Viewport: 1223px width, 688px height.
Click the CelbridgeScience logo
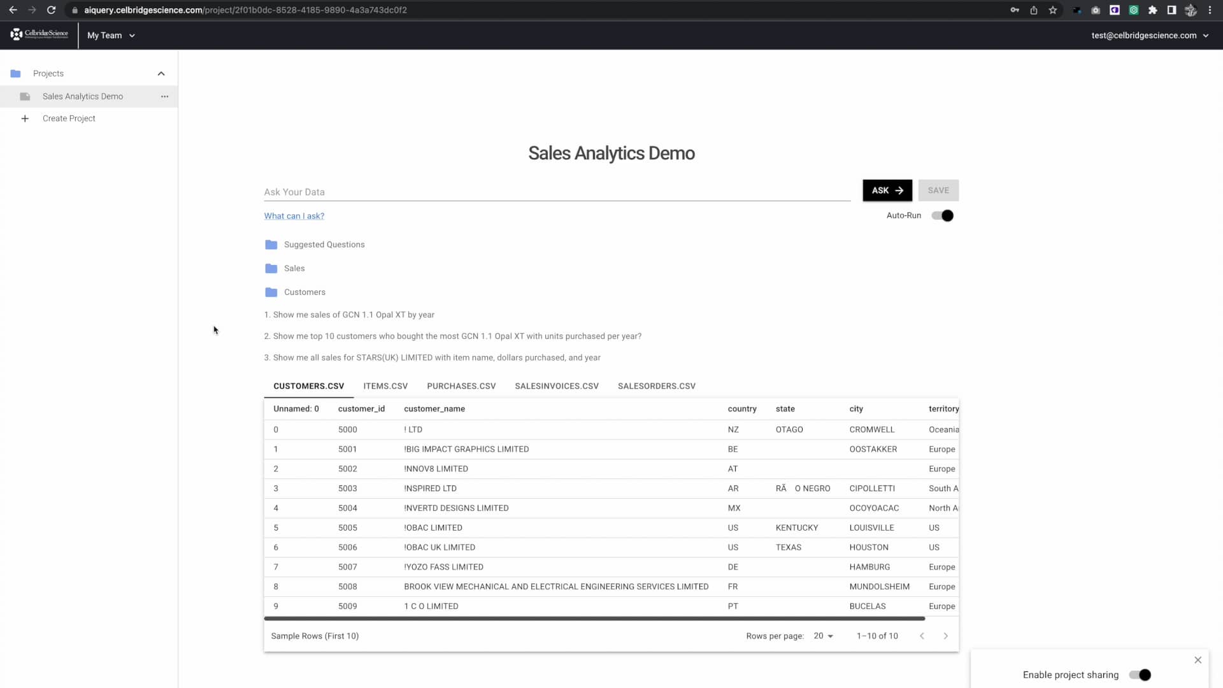[x=39, y=34]
